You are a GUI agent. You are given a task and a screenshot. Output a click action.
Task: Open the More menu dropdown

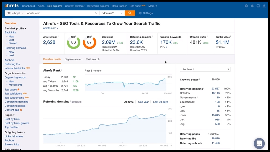(x=153, y=6)
